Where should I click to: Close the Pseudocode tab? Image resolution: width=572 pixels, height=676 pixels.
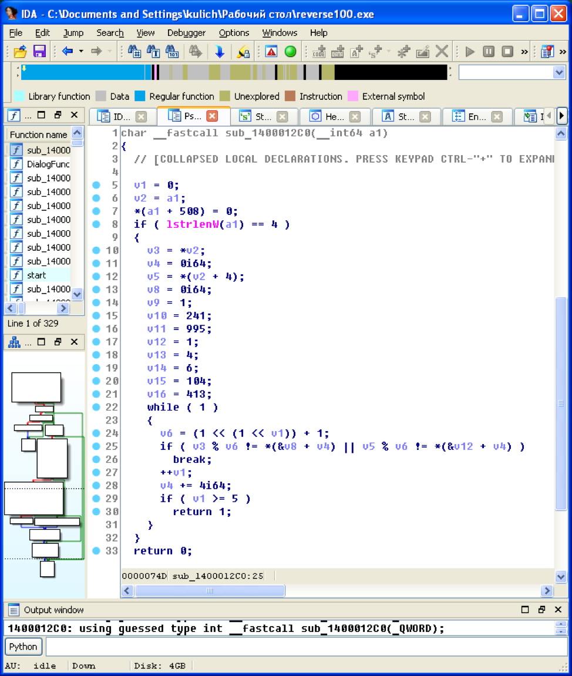point(212,116)
